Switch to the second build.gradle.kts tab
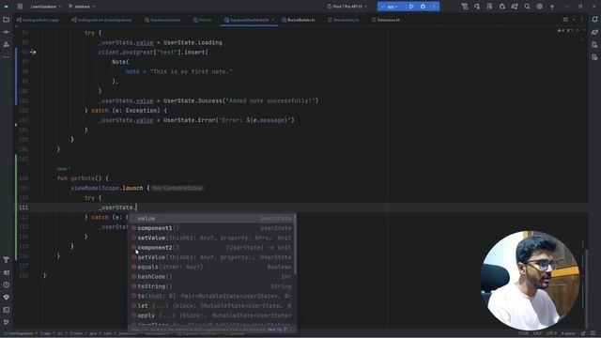Image resolution: width=601 pixels, height=338 pixels. coord(101,20)
